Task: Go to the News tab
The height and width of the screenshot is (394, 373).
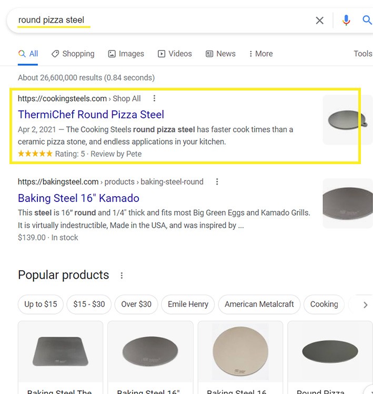Action: [220, 54]
